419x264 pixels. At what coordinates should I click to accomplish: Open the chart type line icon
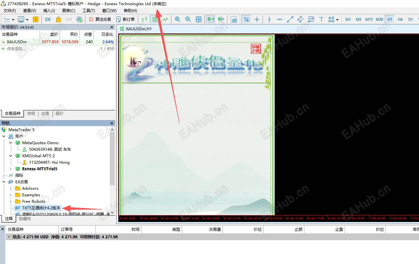(7, 19)
